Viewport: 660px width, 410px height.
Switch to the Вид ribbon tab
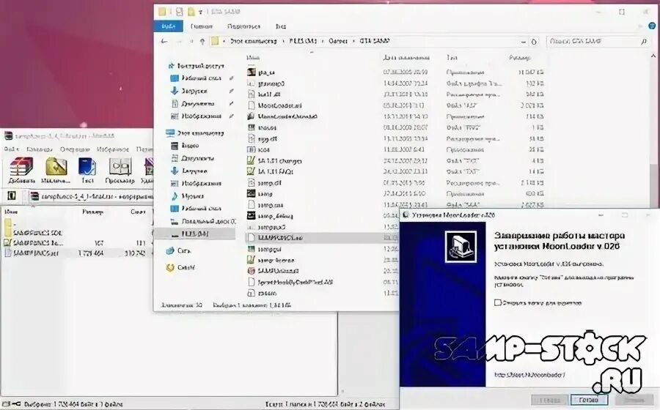[281, 26]
